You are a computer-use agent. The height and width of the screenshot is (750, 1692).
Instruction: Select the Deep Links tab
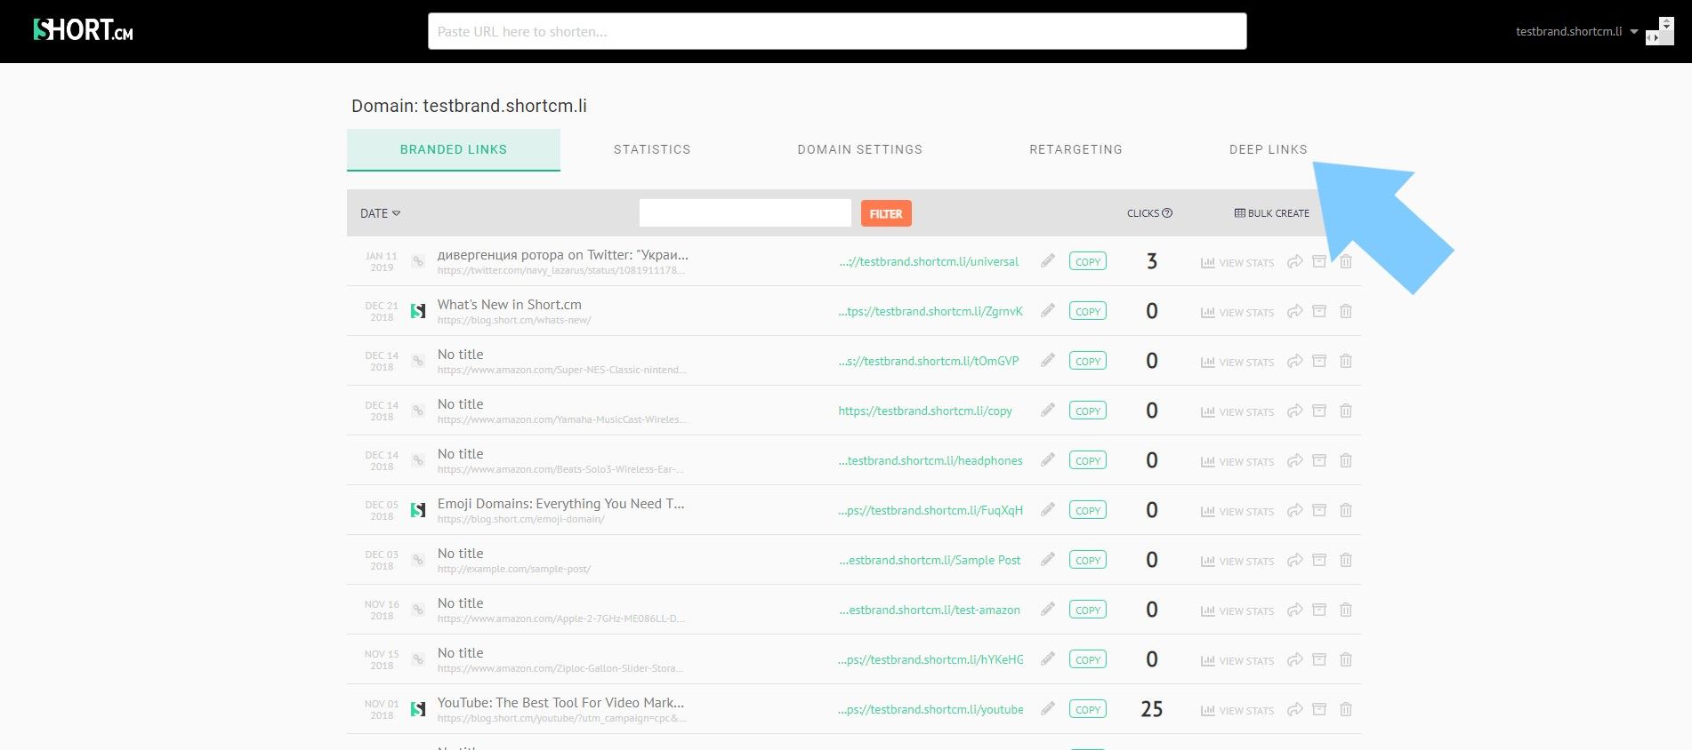pos(1269,149)
